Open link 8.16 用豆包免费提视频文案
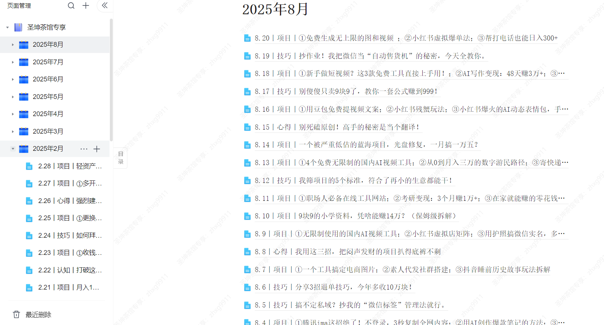The width and height of the screenshot is (604, 325). (412, 109)
